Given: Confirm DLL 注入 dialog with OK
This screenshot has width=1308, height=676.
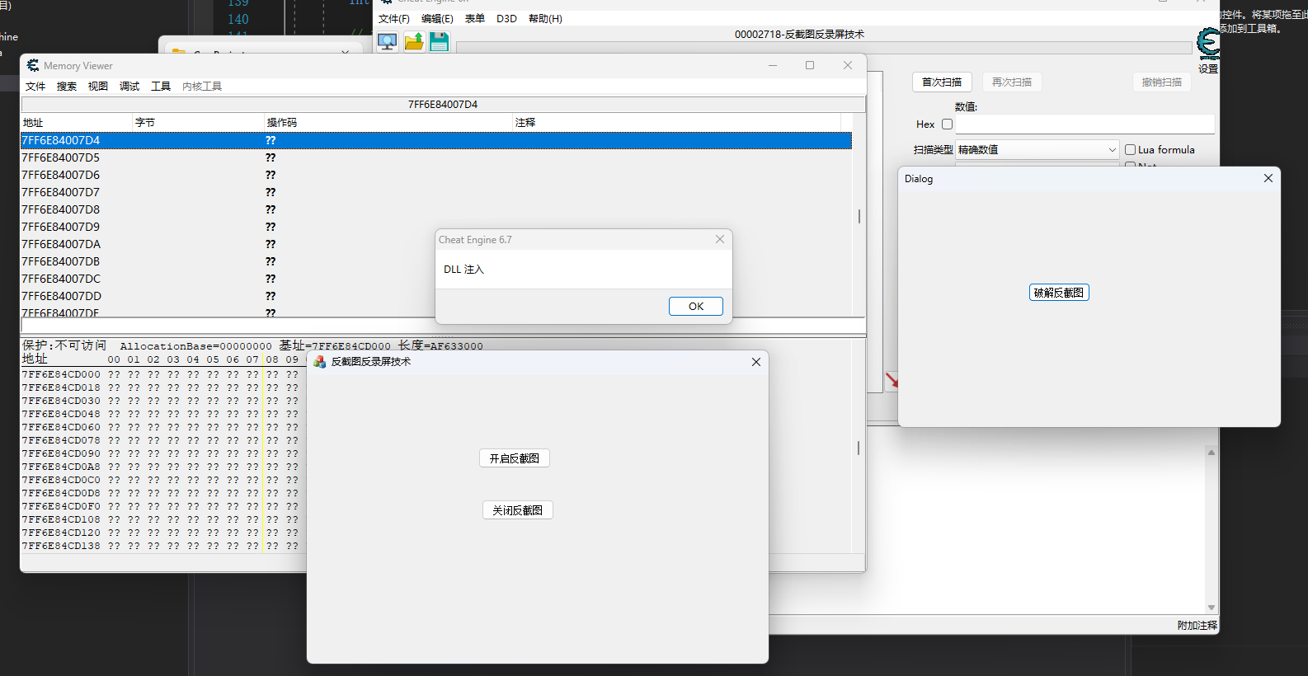Looking at the screenshot, I should coord(696,306).
